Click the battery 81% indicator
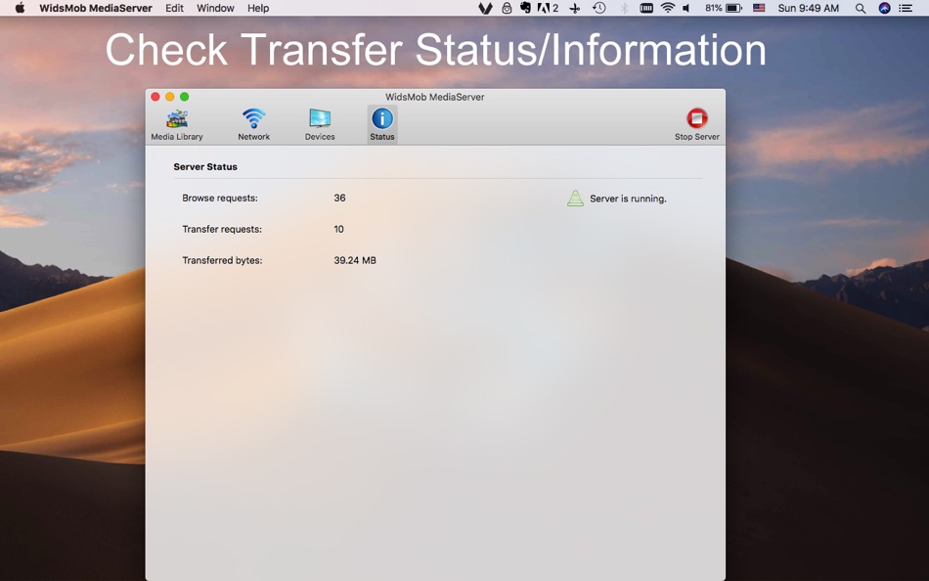The image size is (929, 581). point(724,8)
